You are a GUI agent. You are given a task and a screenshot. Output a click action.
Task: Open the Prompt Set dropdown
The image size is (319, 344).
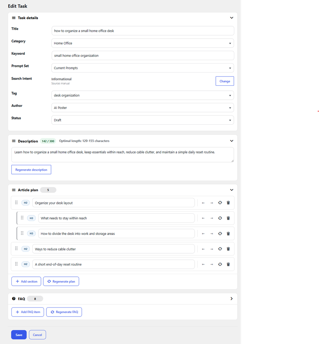pyautogui.click(x=143, y=68)
